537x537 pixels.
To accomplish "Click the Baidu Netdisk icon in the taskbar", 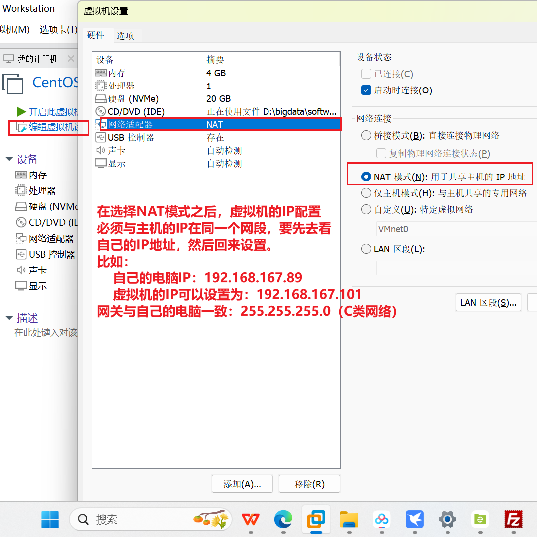I will click(x=382, y=519).
